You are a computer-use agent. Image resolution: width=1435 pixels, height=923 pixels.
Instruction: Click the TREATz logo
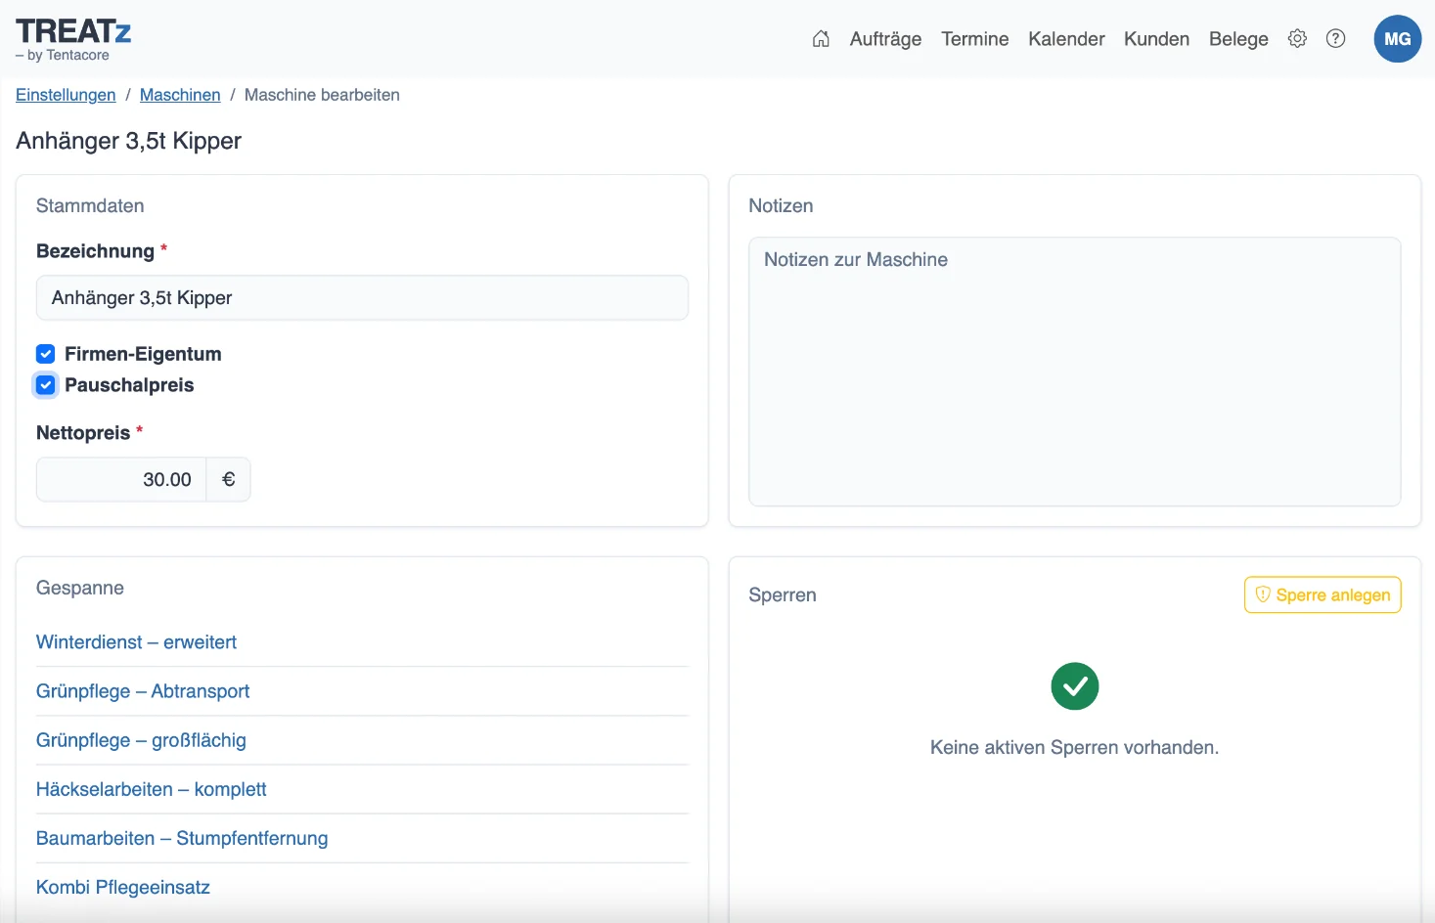tap(73, 39)
